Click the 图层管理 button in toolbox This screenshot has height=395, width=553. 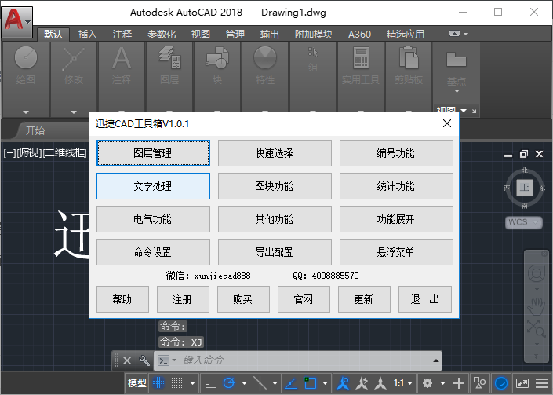[x=153, y=153]
